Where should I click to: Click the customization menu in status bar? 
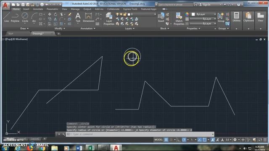[x=265, y=140]
